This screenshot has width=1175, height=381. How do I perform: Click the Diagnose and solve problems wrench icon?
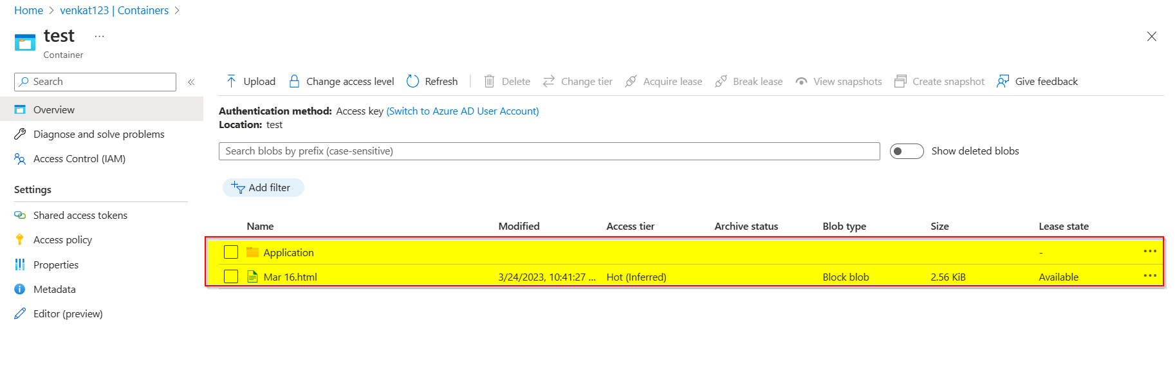click(20, 134)
